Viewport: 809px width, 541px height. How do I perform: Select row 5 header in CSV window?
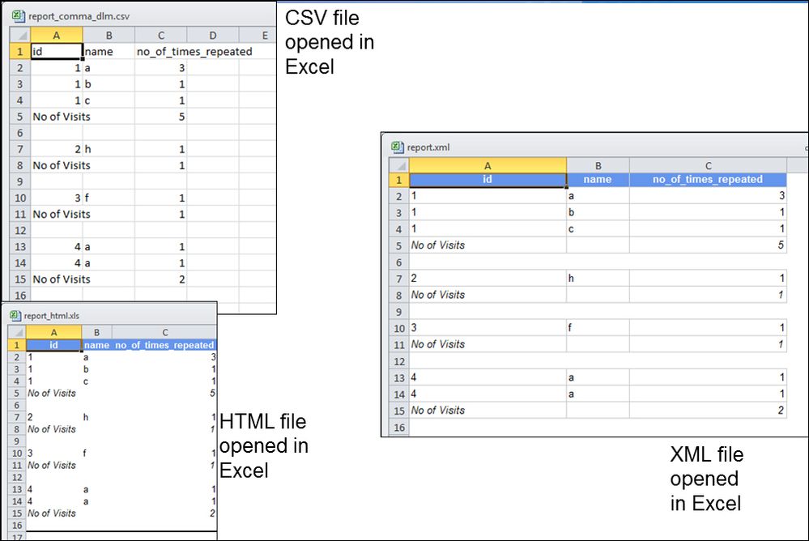tap(19, 117)
